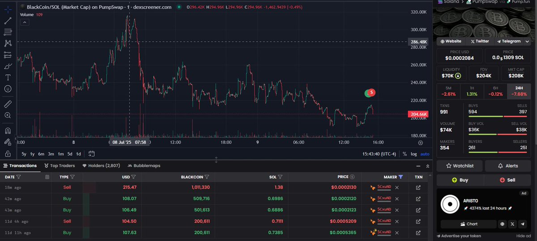
Task: Clear maker filter on 215.47 sell row
Action: (x=397, y=187)
